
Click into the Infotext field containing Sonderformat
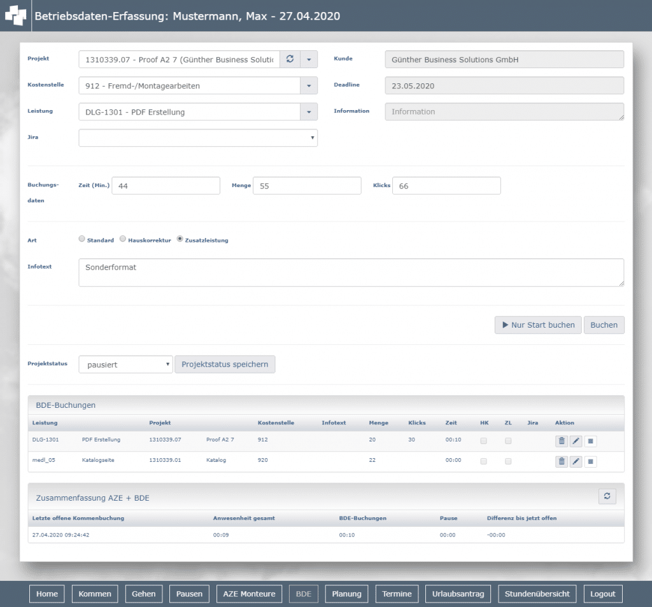351,272
